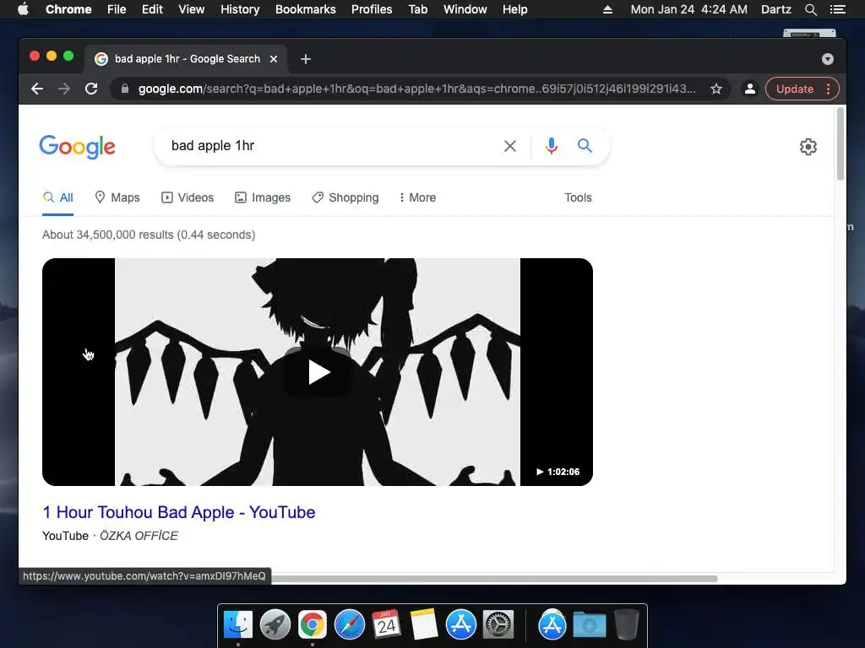Screen dimensions: 865x648
Task: Open Notification Center list icon
Action: pyautogui.click(x=837, y=9)
